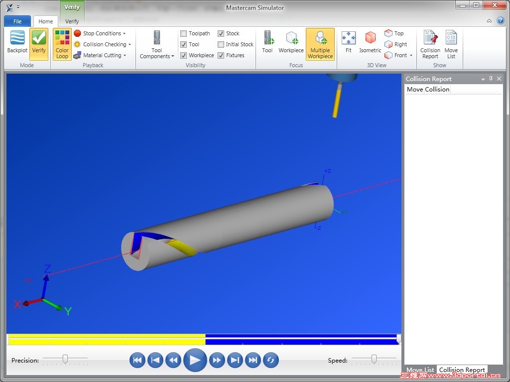Collapse the ribbon

point(489,21)
